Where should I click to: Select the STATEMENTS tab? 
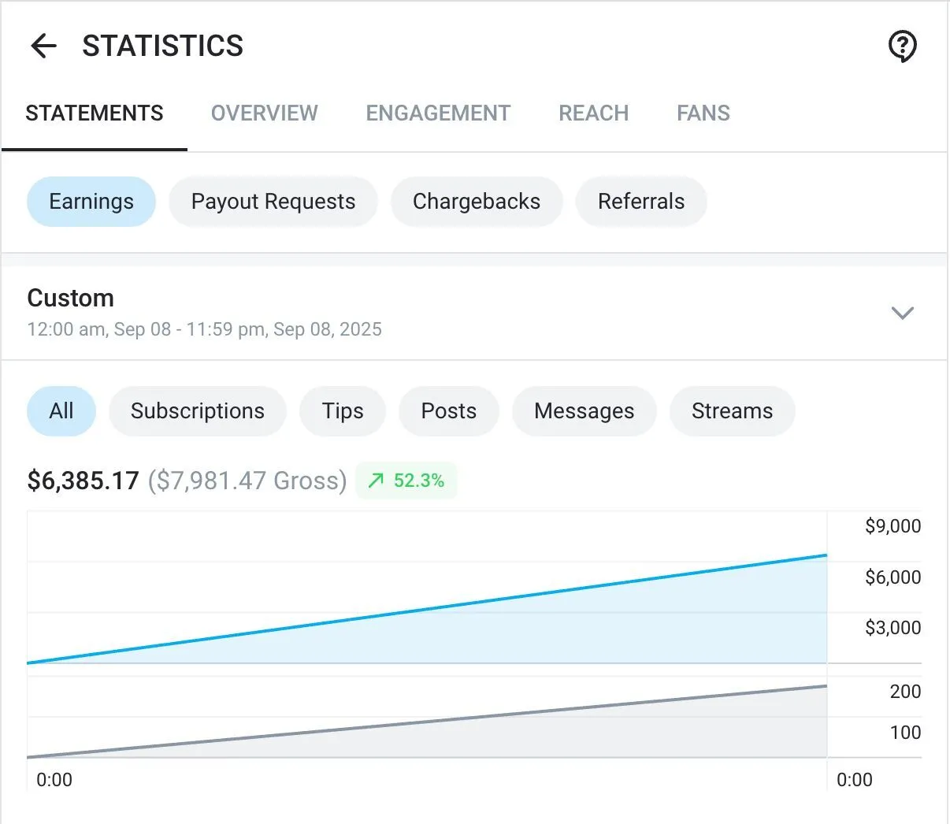pyautogui.click(x=94, y=113)
